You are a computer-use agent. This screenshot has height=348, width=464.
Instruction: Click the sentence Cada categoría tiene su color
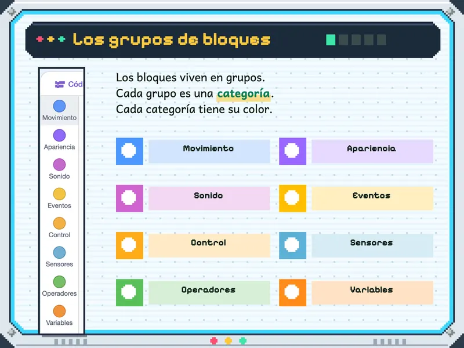[194, 110]
